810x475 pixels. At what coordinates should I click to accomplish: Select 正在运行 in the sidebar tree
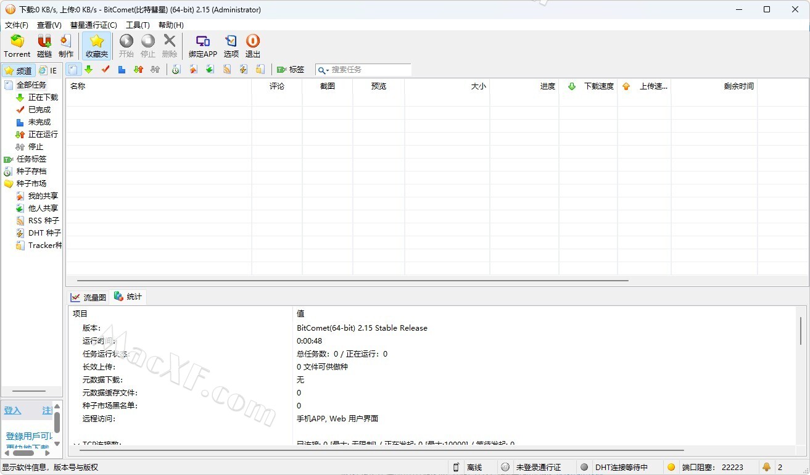37,134
